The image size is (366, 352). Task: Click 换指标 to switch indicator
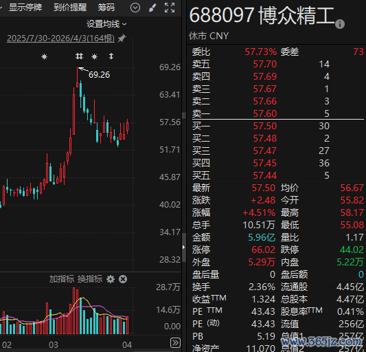[90, 279]
